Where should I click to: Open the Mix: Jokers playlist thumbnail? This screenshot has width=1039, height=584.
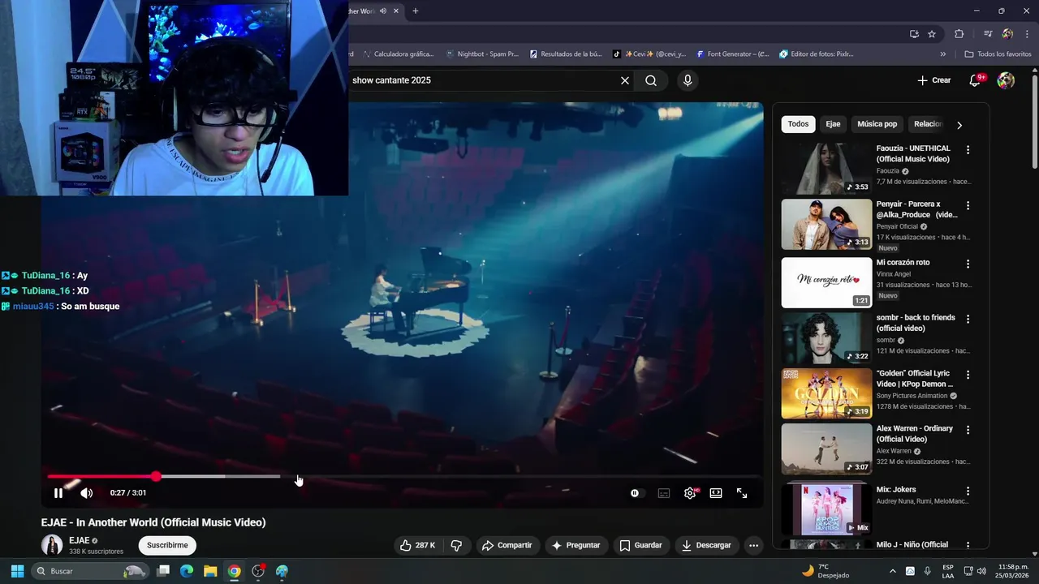tap(826, 509)
